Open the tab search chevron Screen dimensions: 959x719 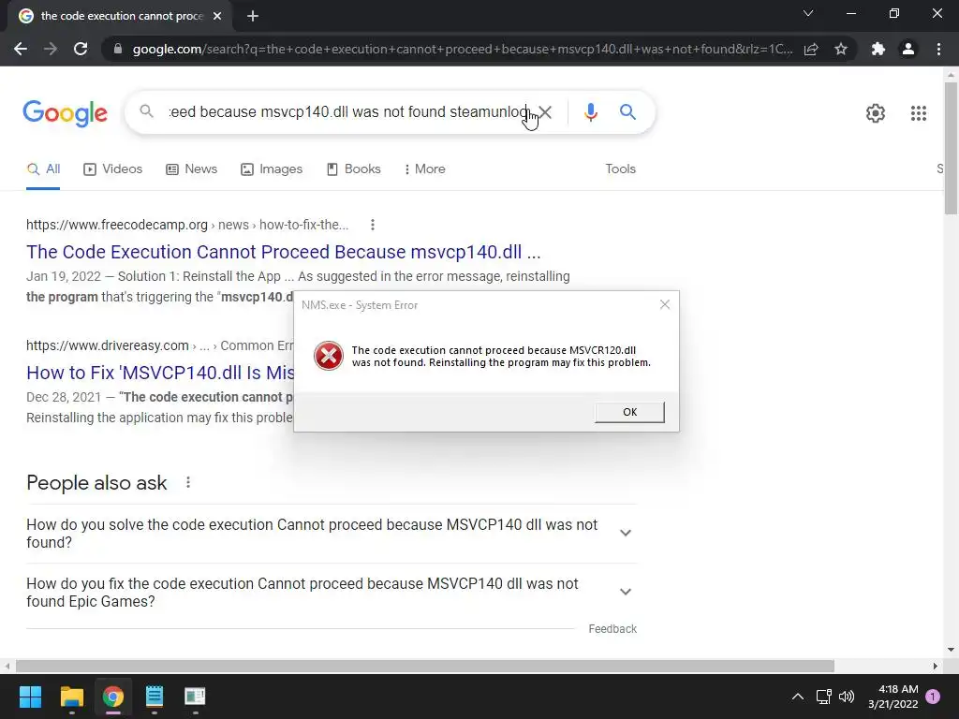point(808,13)
